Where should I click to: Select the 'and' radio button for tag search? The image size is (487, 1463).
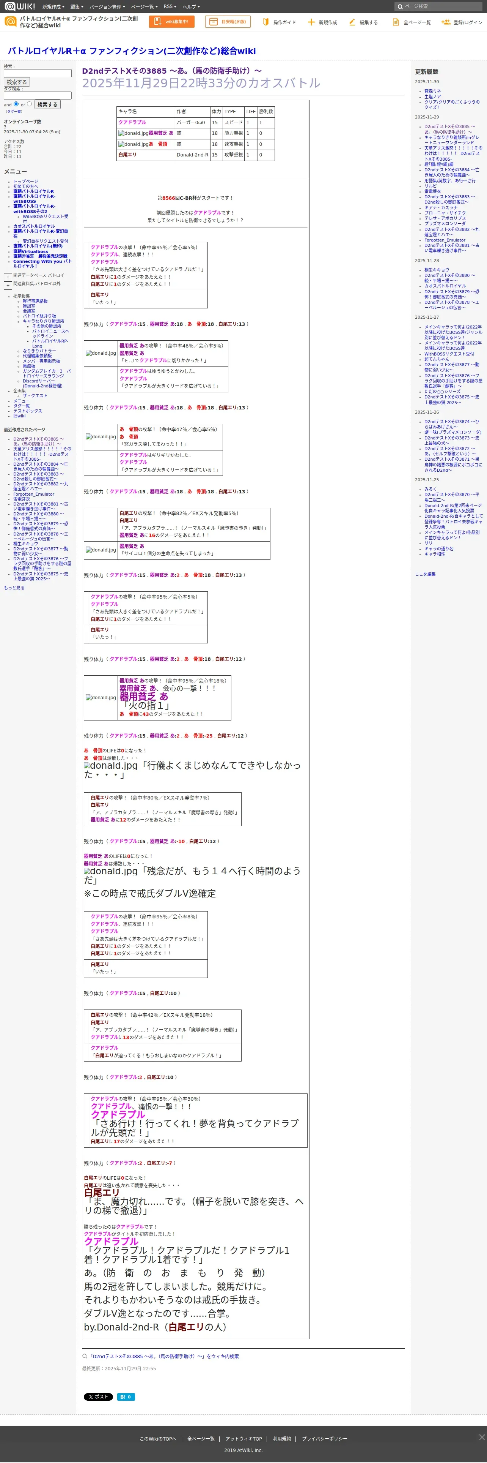(16, 104)
